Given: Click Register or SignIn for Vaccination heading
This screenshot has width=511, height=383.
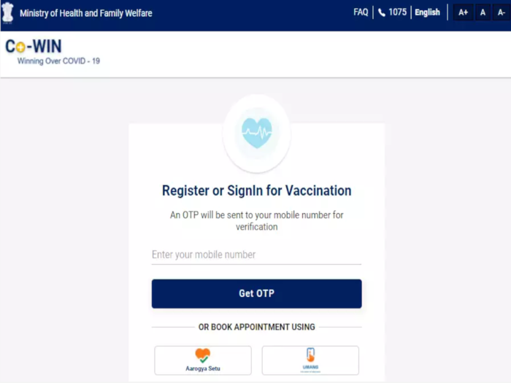Looking at the screenshot, I should (257, 190).
